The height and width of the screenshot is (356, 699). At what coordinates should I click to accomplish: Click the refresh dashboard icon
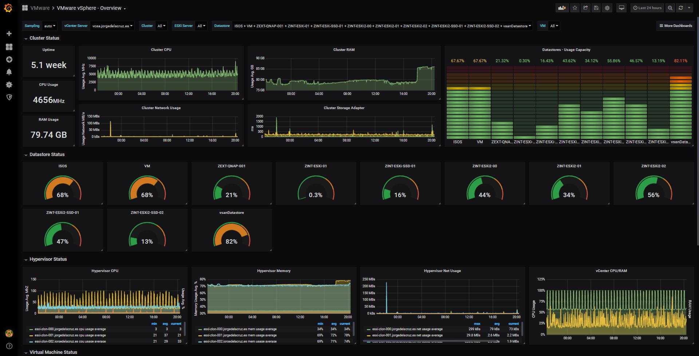click(680, 8)
